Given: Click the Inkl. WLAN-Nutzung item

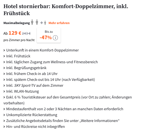Looking at the screenshot, I should coord(21,91).
